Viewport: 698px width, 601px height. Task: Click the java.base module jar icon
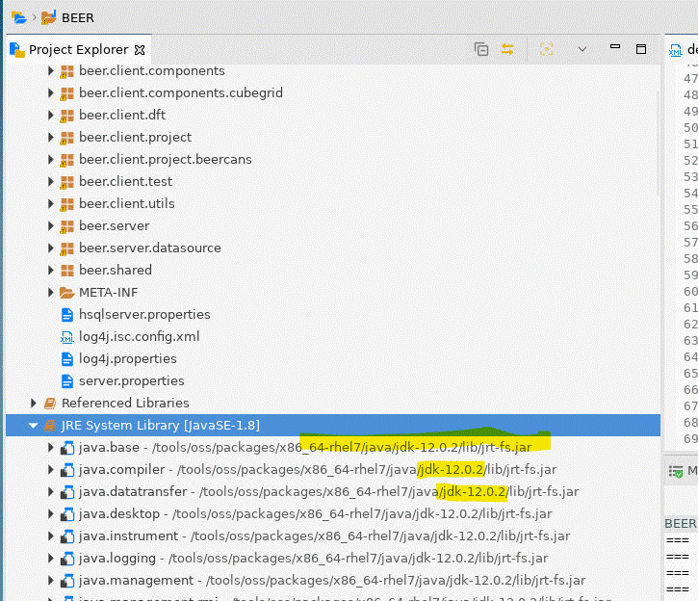point(67,448)
